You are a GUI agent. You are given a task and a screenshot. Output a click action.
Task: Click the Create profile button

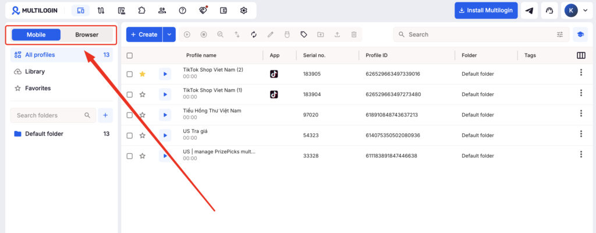pyautogui.click(x=144, y=34)
